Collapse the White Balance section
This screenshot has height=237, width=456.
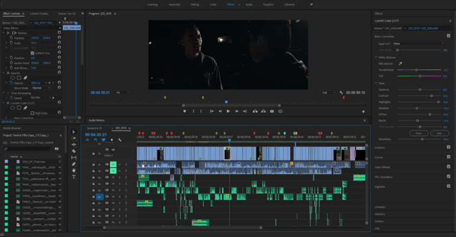377,56
